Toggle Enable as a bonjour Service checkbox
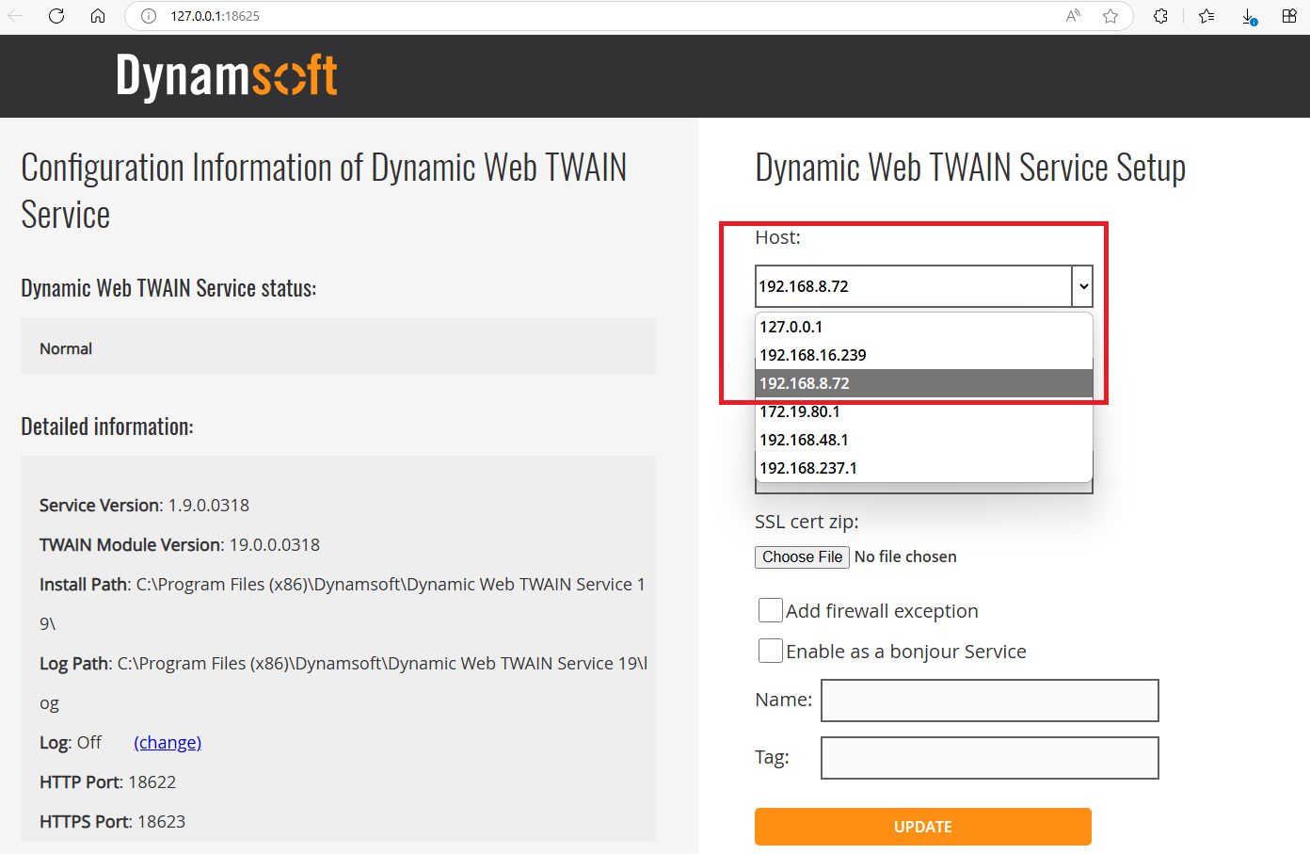The height and width of the screenshot is (854, 1310). point(771,651)
